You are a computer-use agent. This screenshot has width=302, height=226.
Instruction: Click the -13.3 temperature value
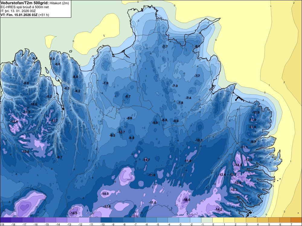pos(234,190)
